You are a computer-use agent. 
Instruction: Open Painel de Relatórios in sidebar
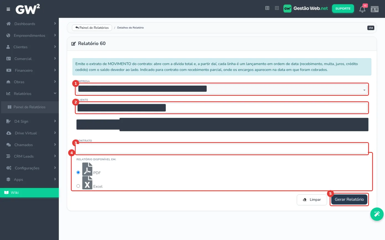29,107
